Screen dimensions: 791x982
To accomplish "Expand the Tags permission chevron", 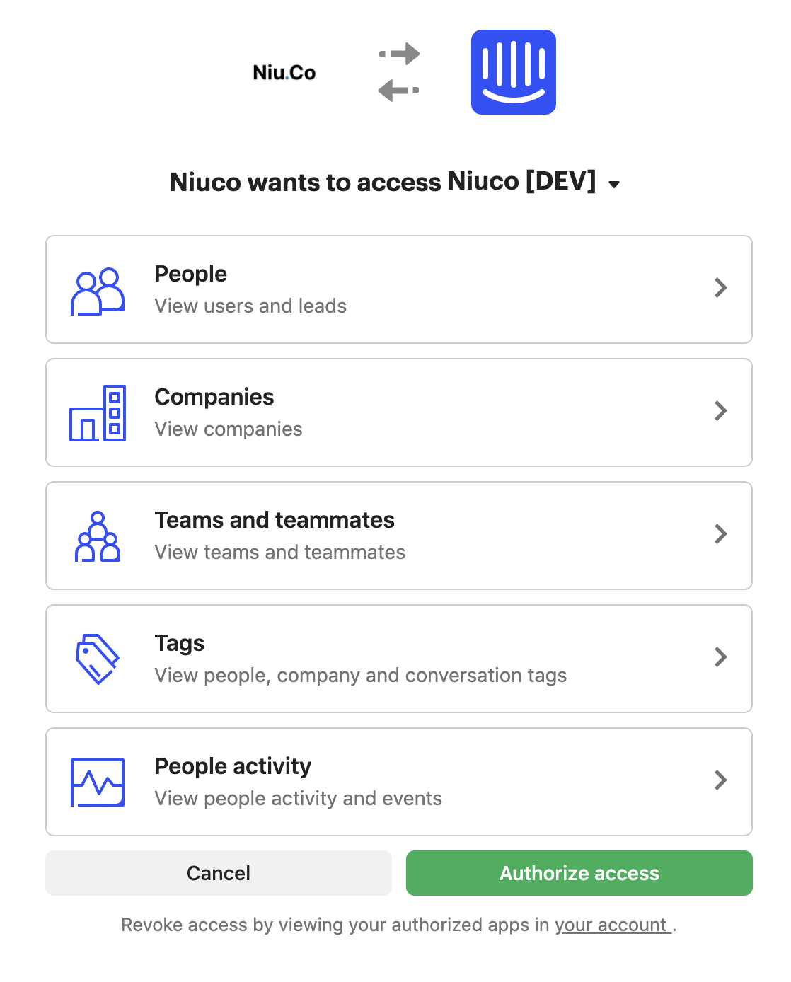I will (x=721, y=657).
